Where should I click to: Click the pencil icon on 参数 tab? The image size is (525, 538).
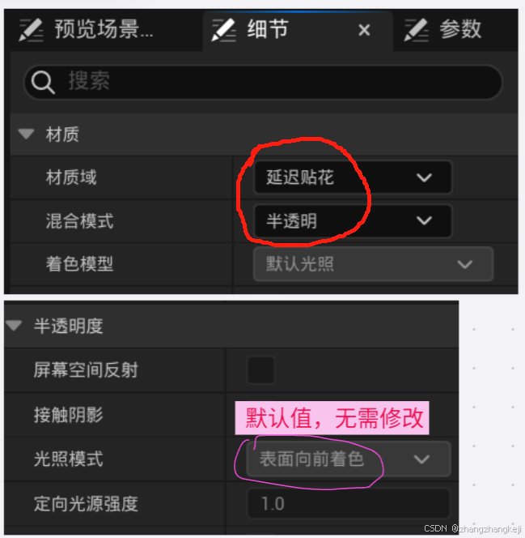click(x=416, y=30)
